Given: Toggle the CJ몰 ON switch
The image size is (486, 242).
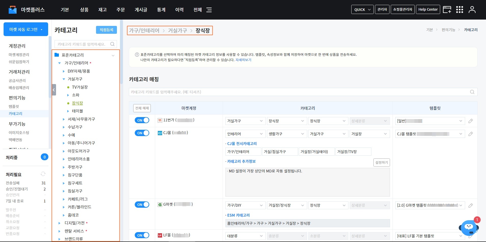Looking at the screenshot, I should [x=142, y=133].
